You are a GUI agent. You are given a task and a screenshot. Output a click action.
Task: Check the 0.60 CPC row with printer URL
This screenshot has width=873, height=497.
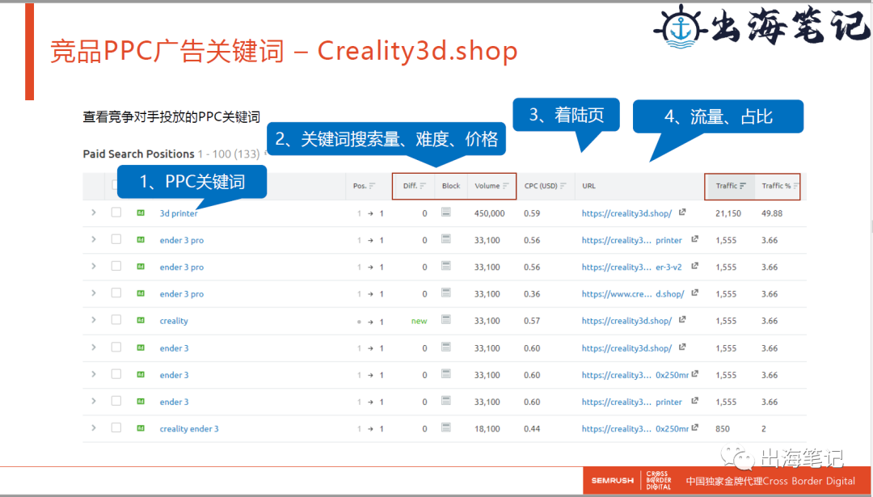116,401
